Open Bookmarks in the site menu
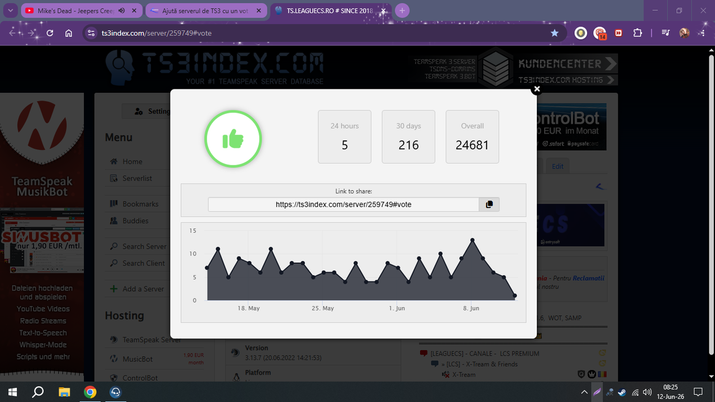The image size is (715, 402). [141, 204]
